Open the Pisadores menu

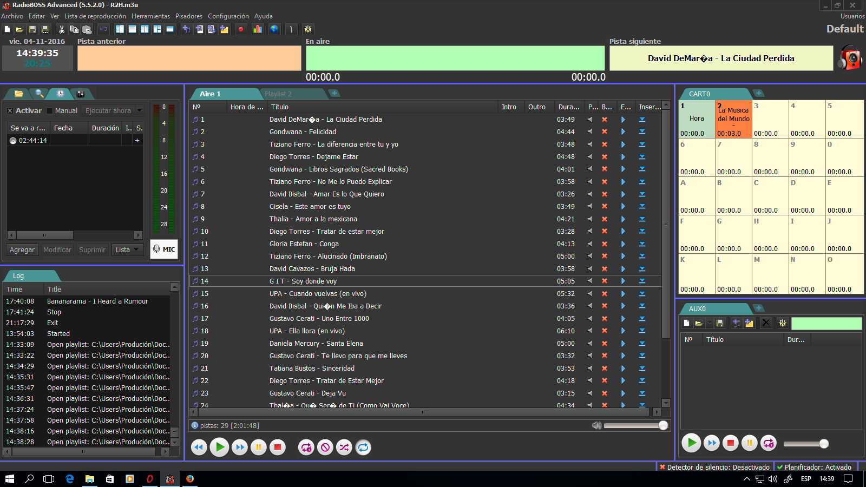[189, 16]
